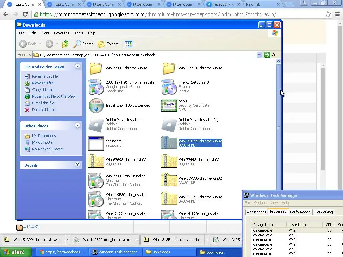343x257 pixels.
Task: Open the Performance tab in Task Manager
Action: pyautogui.click(x=300, y=212)
